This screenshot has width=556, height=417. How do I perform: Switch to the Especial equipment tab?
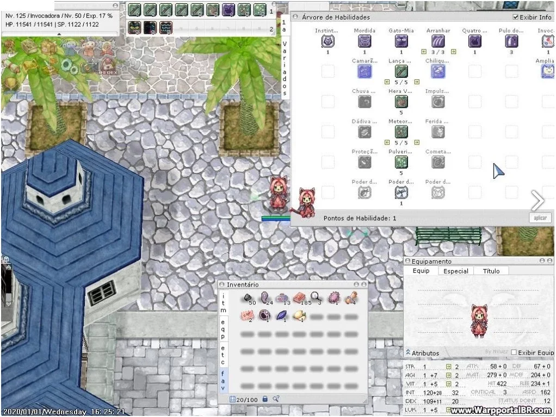click(x=456, y=271)
